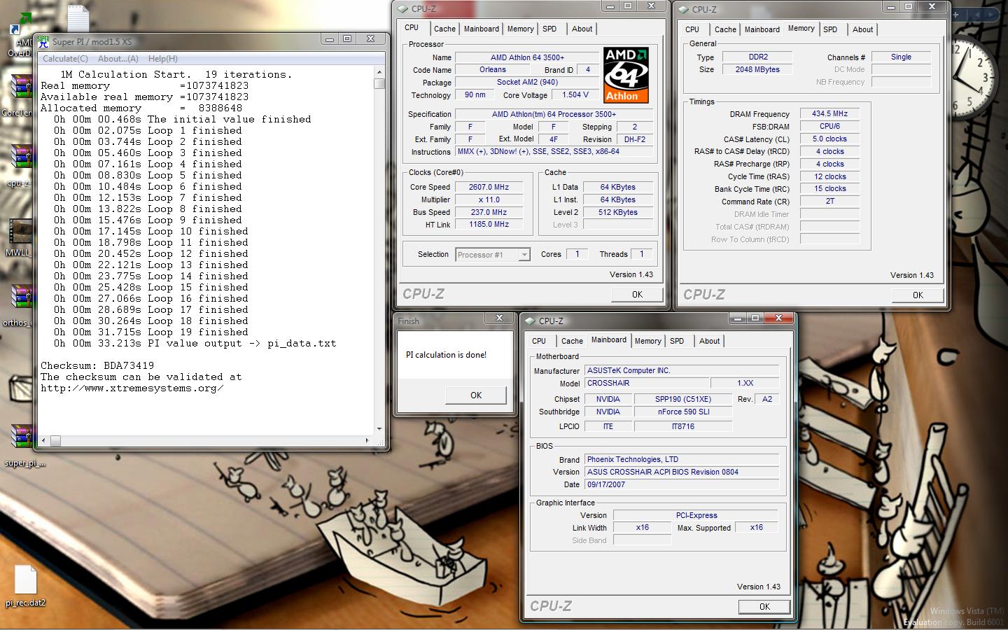1008x630 pixels.
Task: Click the xtremesystems.org URL line in Super PI
Action: (x=132, y=388)
